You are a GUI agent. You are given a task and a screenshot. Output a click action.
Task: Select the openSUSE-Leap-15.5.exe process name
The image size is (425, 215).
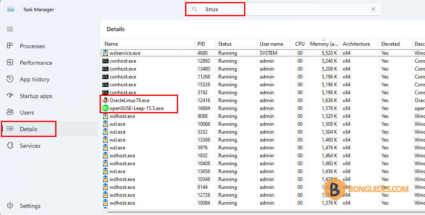[x=137, y=108]
